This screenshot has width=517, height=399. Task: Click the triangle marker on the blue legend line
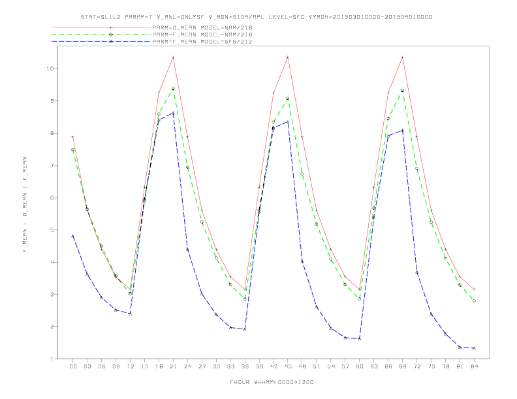click(x=111, y=42)
